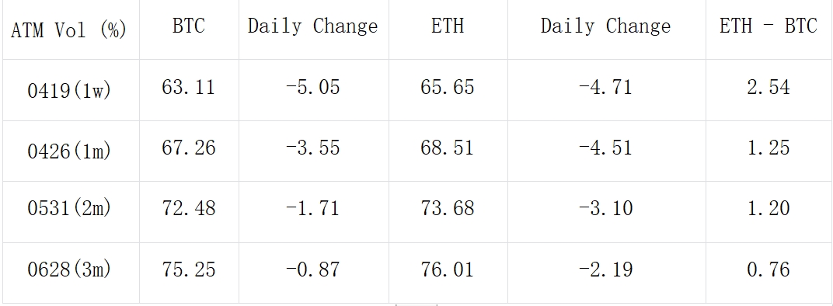Screen dimensions: 833x306
Task: Select the 0.76 spread cell
Action: pyautogui.click(x=769, y=273)
